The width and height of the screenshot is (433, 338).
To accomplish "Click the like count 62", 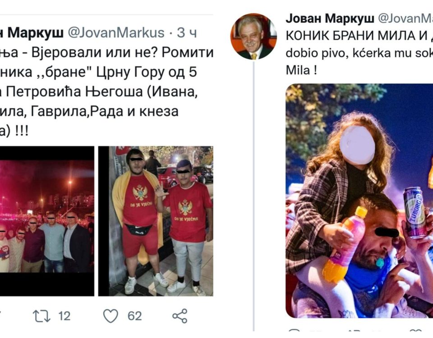I will click(134, 316).
